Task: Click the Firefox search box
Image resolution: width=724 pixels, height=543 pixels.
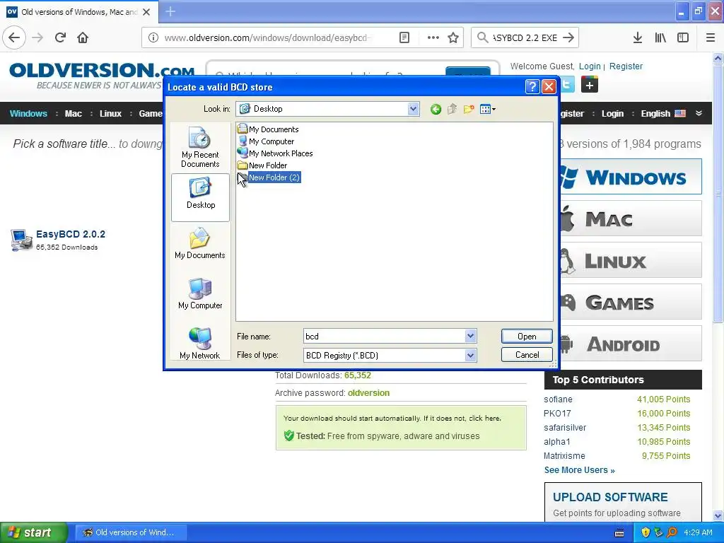Action: pyautogui.click(x=525, y=37)
